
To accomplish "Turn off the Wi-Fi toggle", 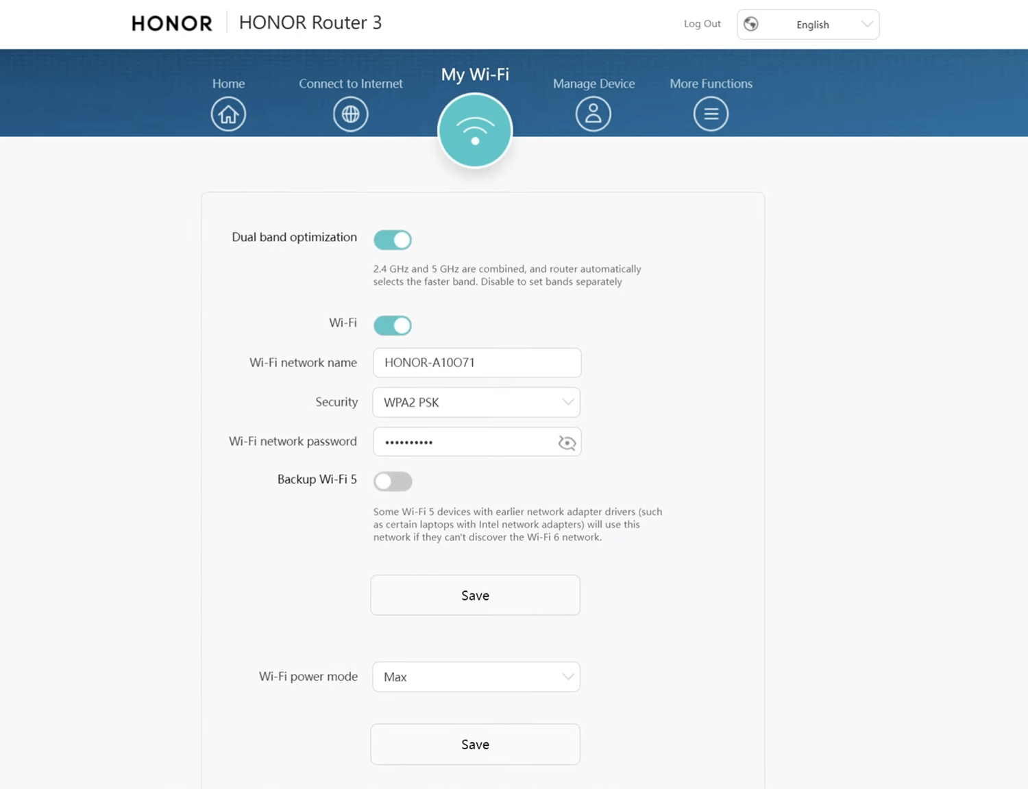I will (x=393, y=325).
